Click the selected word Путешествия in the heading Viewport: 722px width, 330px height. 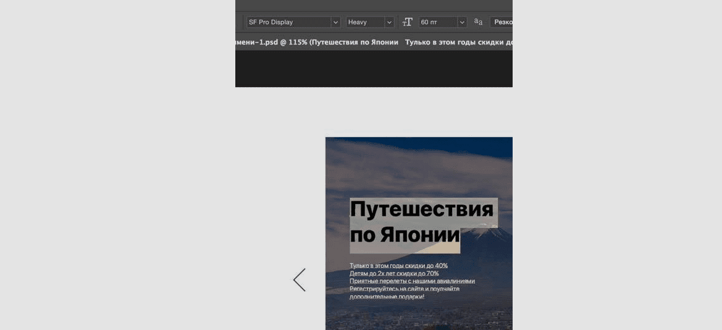click(x=422, y=209)
